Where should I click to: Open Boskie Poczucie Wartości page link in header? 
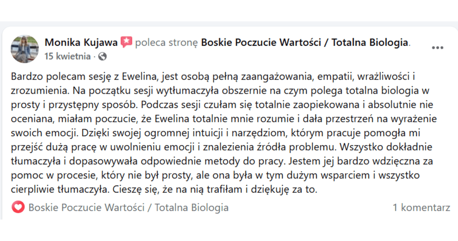[x=305, y=43]
